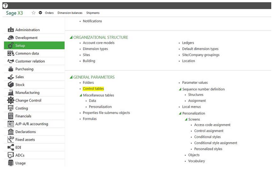Collapse the General Parameters section
Screen dimensions: 273x169
71,77
